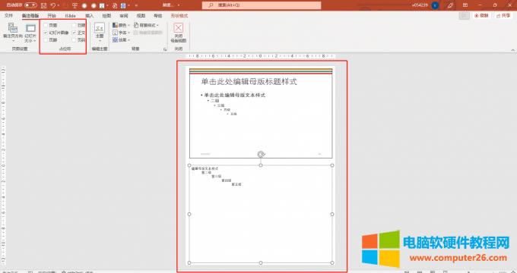Click the Undo arrow icon

pyautogui.click(x=53, y=5)
